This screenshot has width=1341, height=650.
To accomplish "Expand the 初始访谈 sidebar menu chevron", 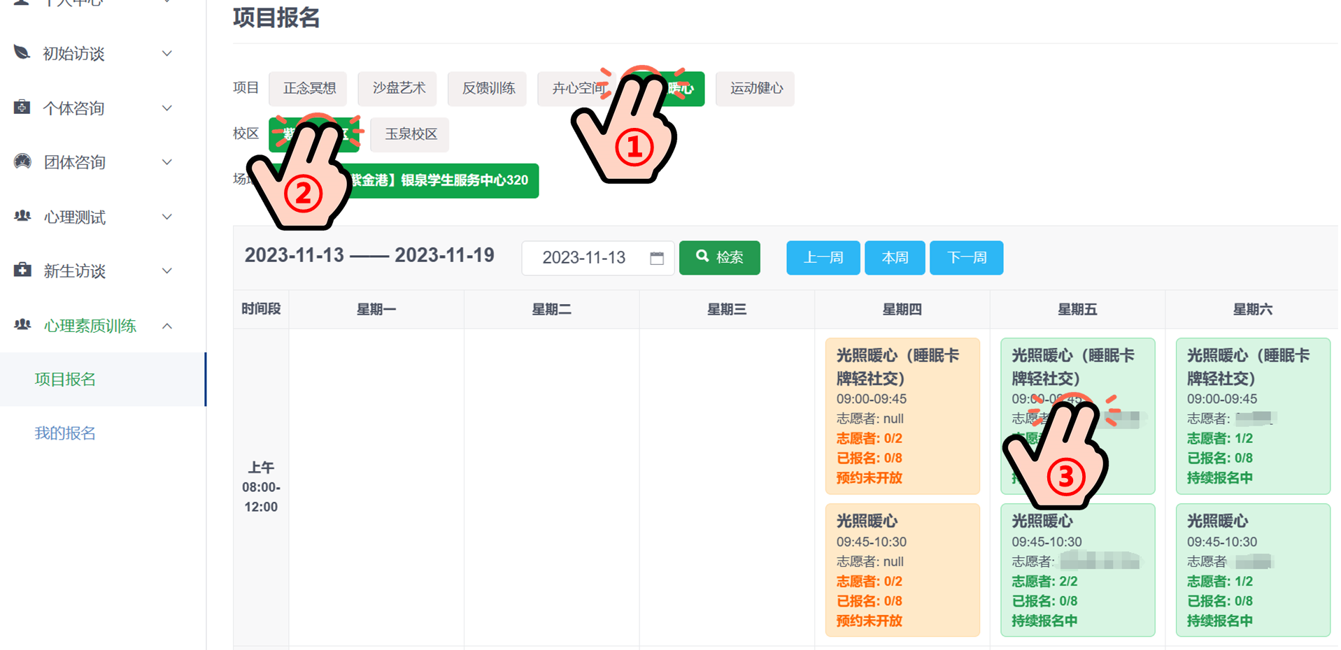I will click(x=167, y=54).
